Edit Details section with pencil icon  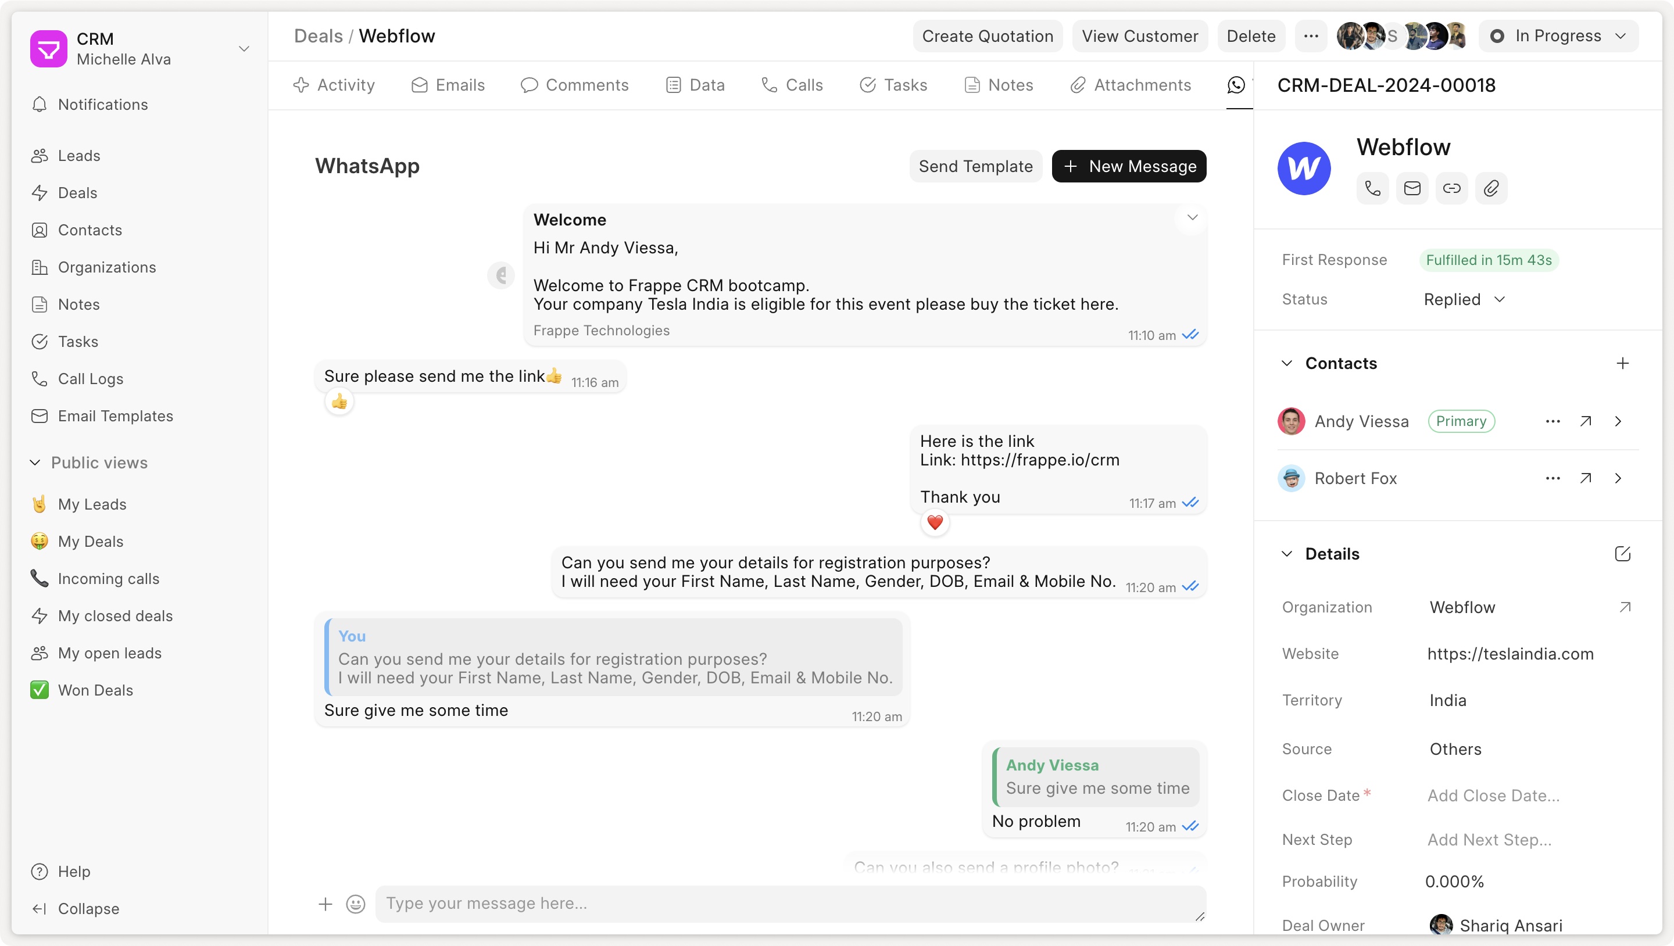pyautogui.click(x=1623, y=554)
